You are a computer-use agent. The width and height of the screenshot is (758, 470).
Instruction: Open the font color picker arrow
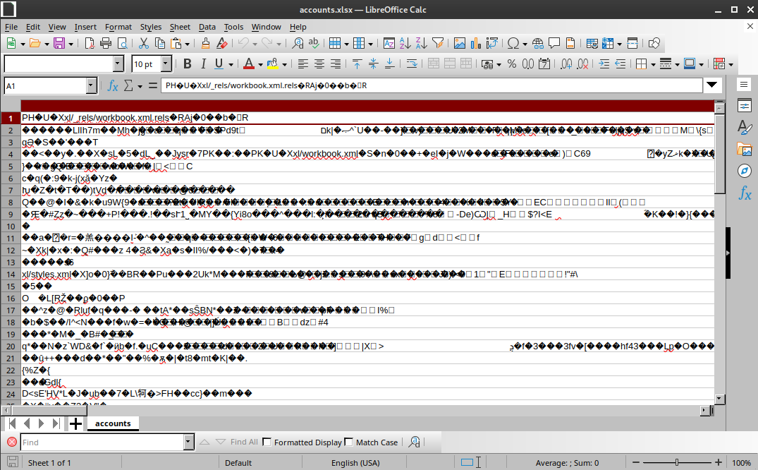[x=259, y=64]
